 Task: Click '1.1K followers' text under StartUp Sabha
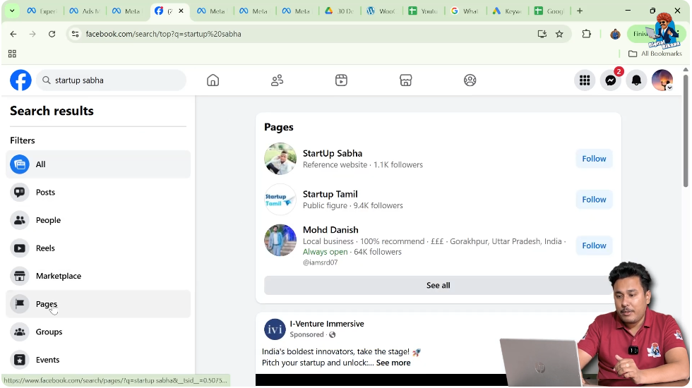pyautogui.click(x=398, y=165)
